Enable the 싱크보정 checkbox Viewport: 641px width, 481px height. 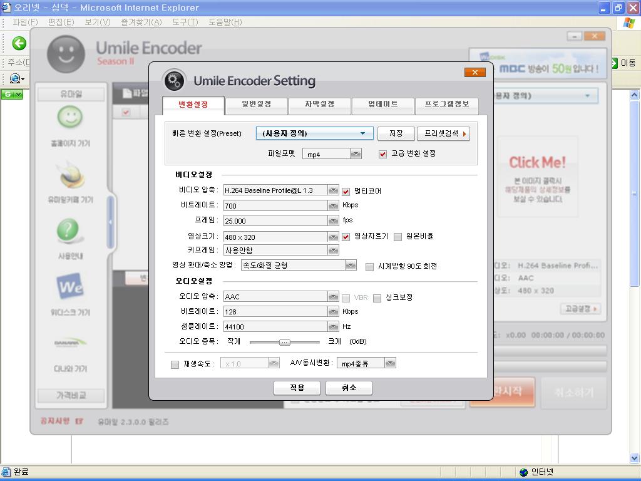point(377,298)
